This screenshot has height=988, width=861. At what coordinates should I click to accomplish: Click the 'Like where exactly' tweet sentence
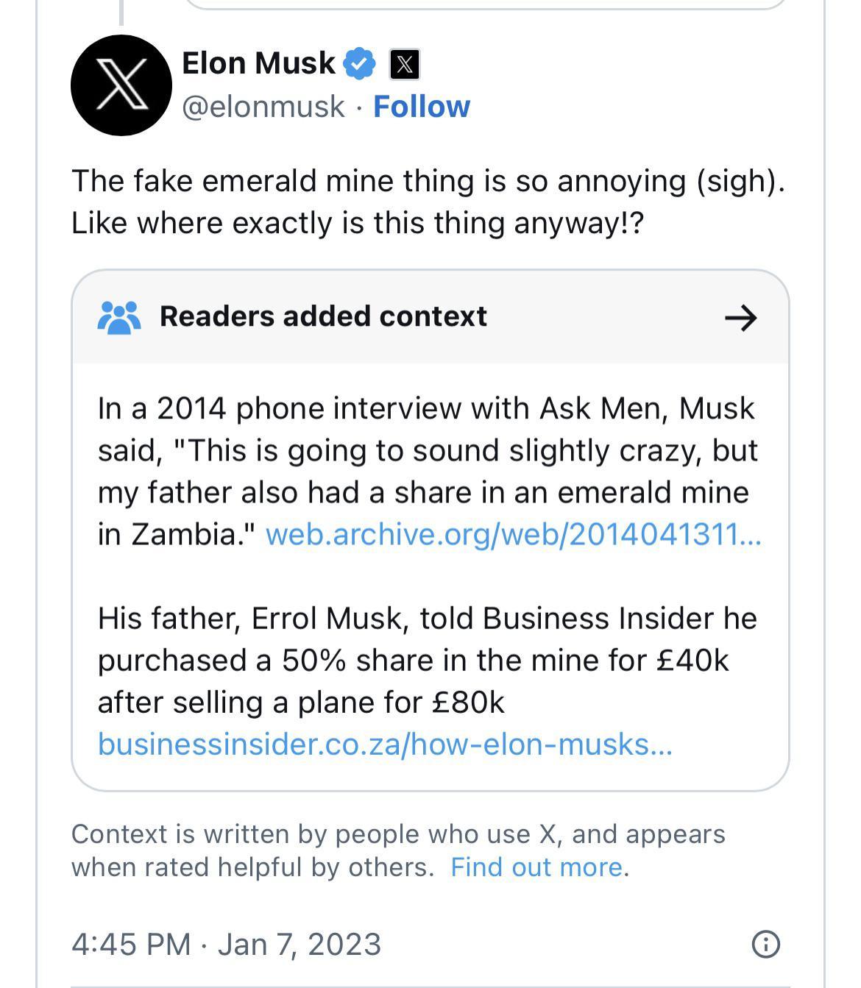click(x=358, y=223)
